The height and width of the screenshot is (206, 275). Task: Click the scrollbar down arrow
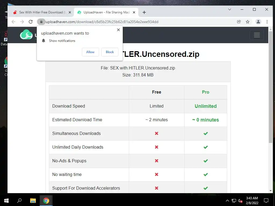click(270, 191)
